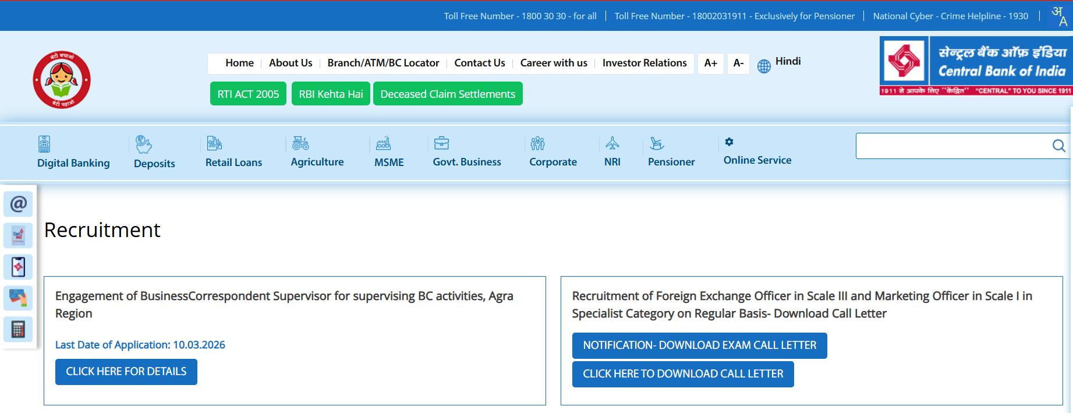Viewport: 1073px width, 413px height.
Task: Click the Digital Banking icon
Action: coord(44,143)
